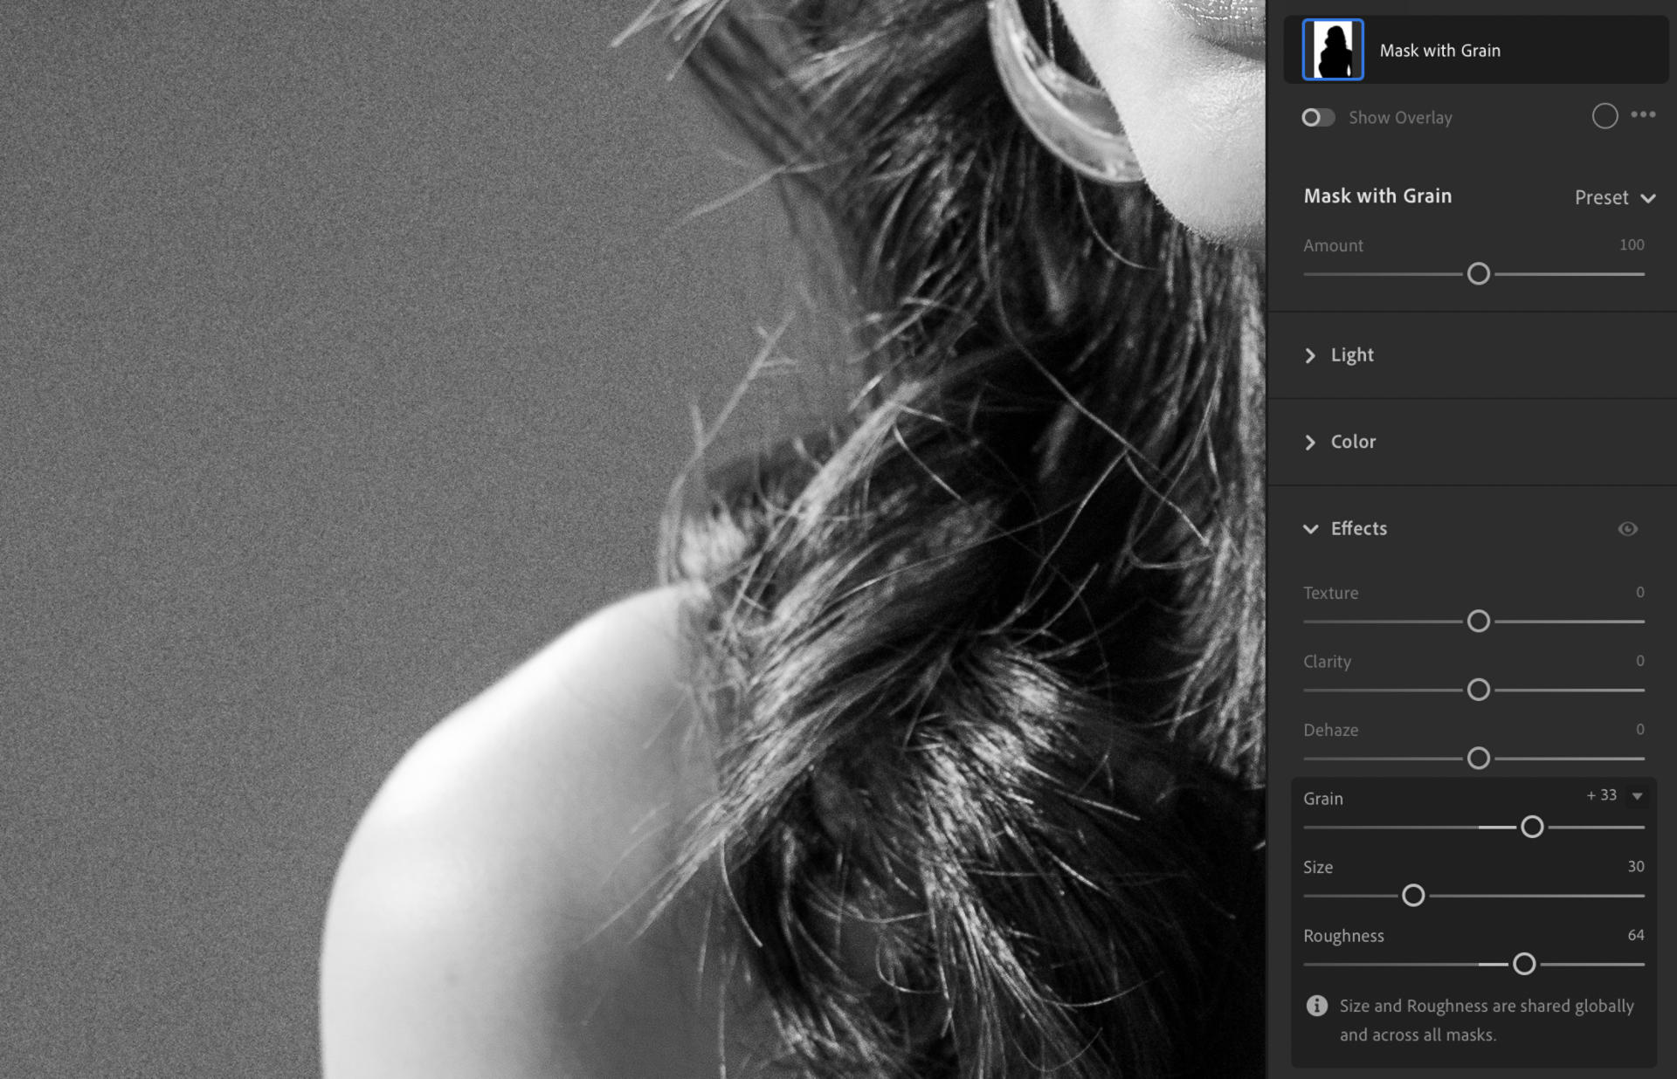Click the Amount slider handle
The width and height of the screenshot is (1677, 1079).
coord(1478,274)
